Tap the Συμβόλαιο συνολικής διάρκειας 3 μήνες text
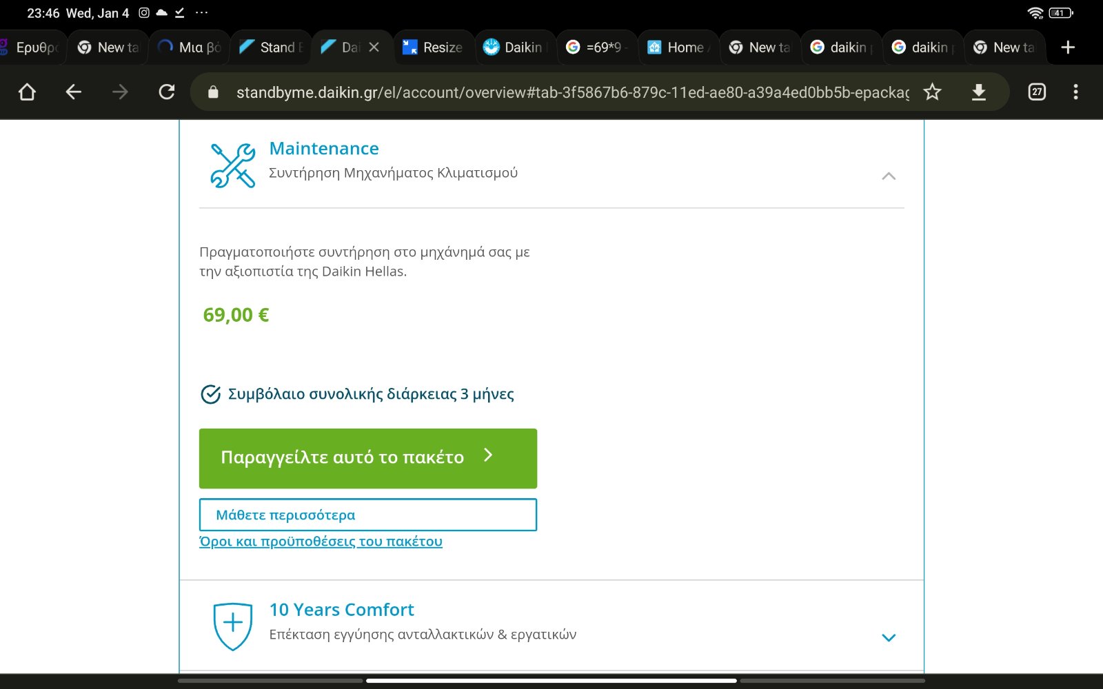This screenshot has height=689, width=1103. [x=371, y=394]
